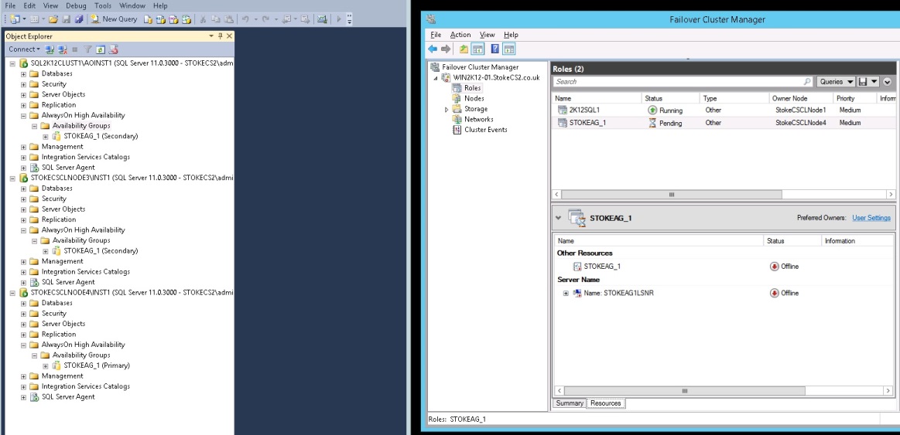Screen dimensions: 900x435
Task: Open the Debug menu in SSMS
Action: 76,5
